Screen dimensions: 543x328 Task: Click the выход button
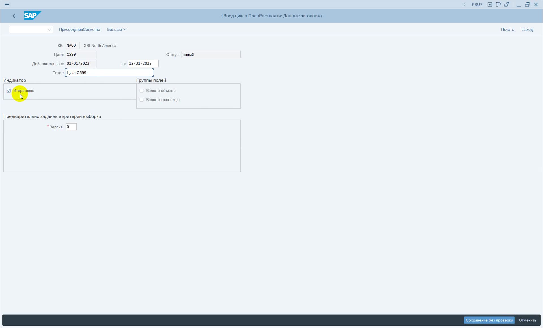[527, 29]
